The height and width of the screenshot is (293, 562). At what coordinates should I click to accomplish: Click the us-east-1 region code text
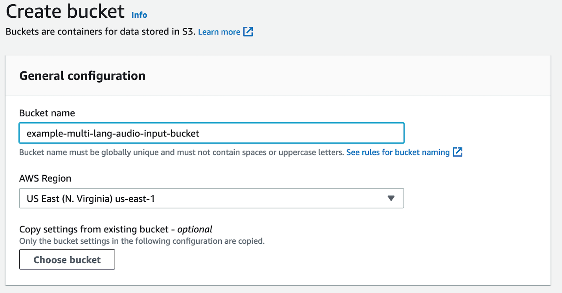[135, 199]
